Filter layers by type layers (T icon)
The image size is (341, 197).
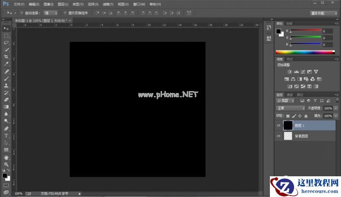click(315, 101)
